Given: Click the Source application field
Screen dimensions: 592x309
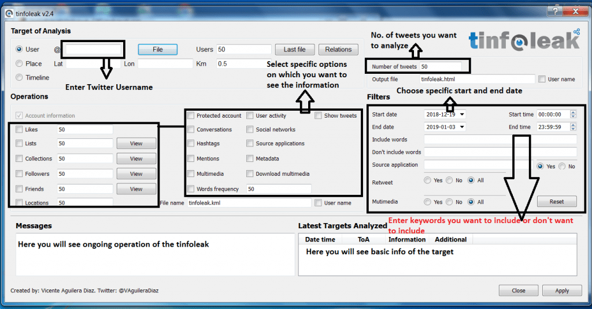Looking at the screenshot, I should click(x=478, y=165).
